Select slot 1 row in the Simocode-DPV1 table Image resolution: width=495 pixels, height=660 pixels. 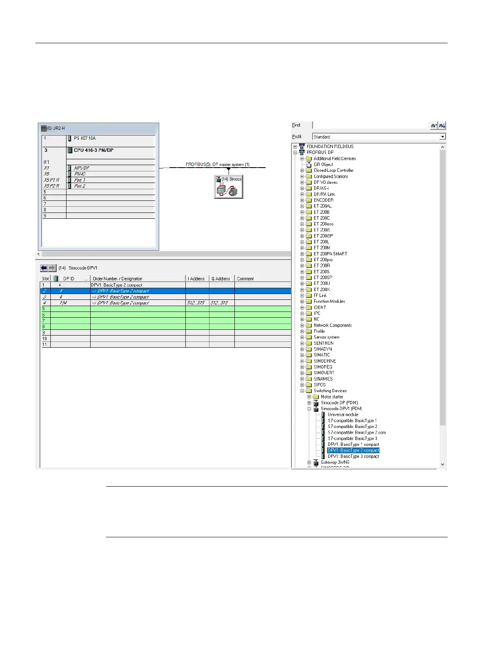pos(165,285)
